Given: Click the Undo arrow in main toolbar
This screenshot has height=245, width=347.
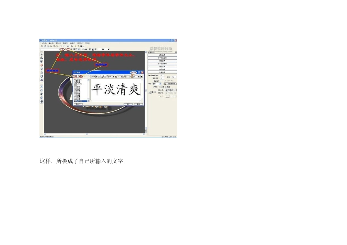Looking at the screenshot, I should [61, 46].
